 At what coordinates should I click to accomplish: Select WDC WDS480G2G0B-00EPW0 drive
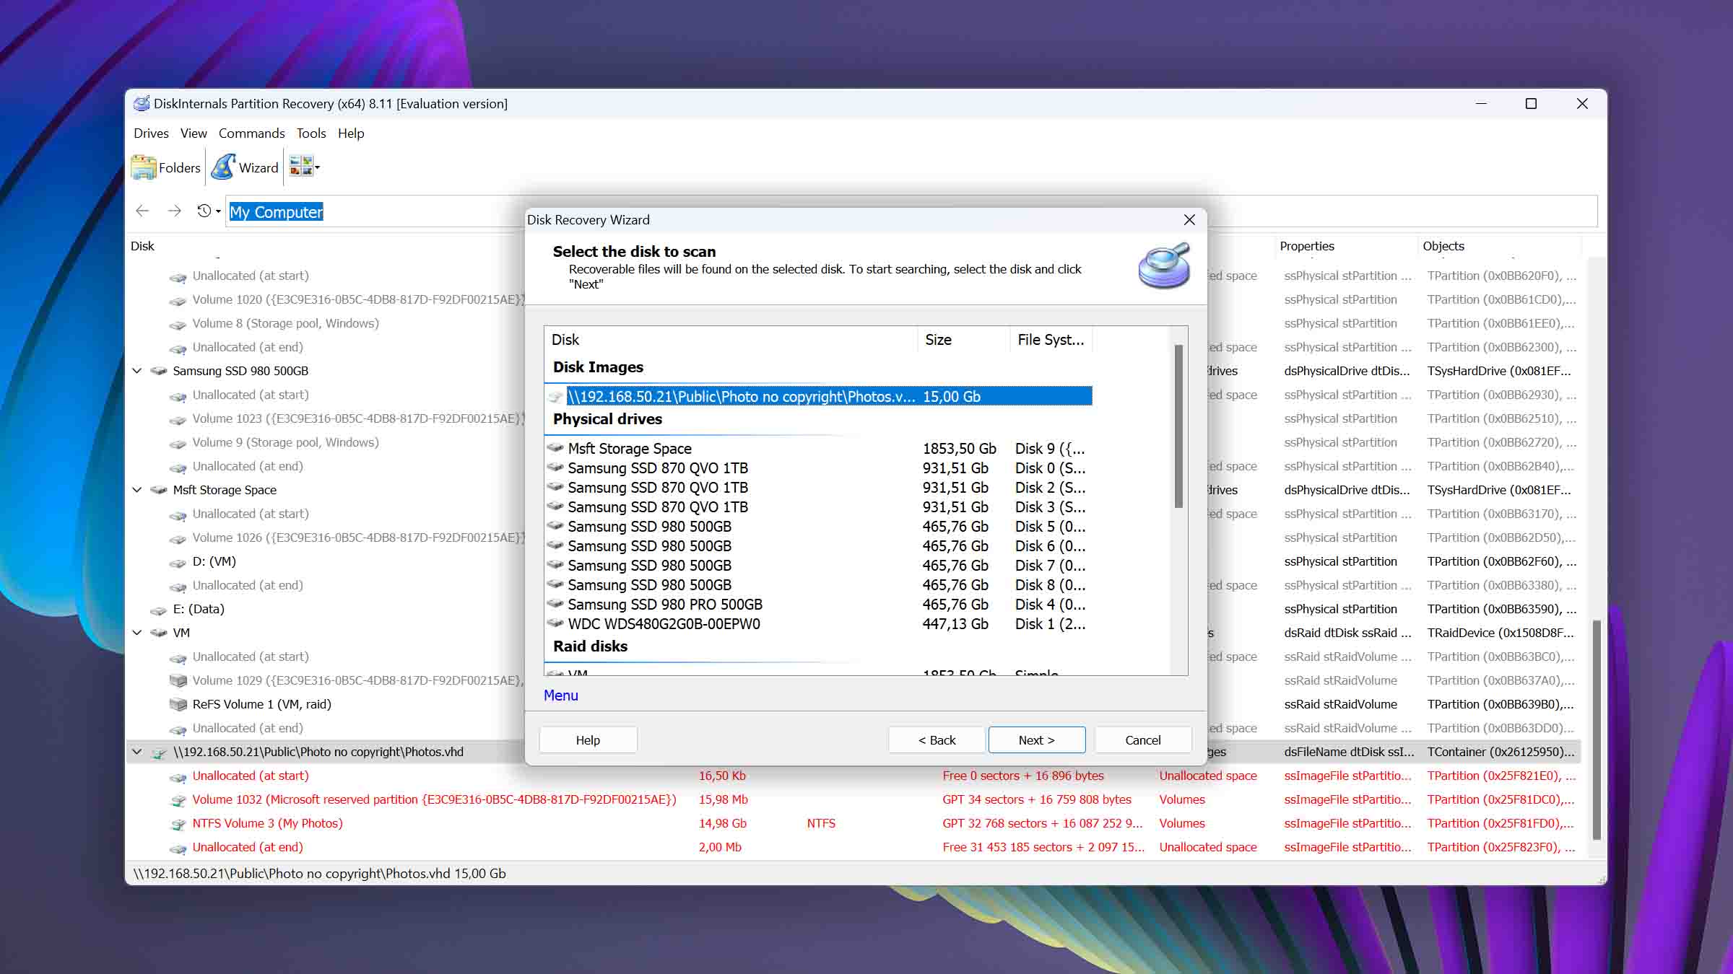pyautogui.click(x=819, y=624)
